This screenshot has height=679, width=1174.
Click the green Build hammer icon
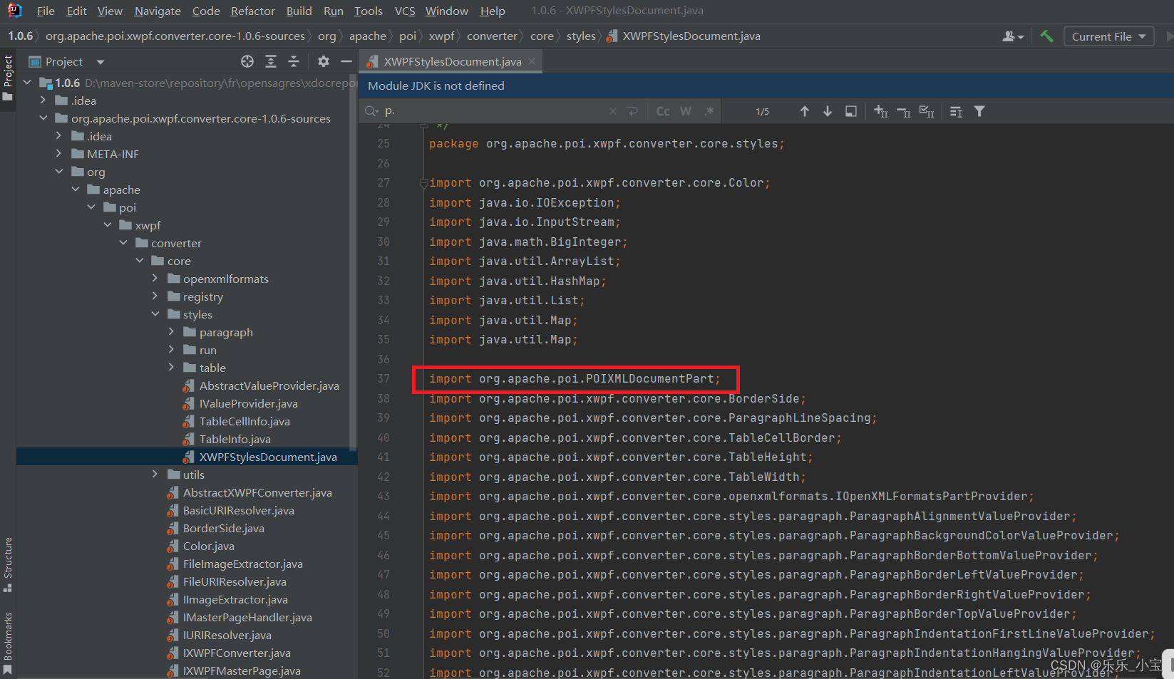pos(1046,36)
